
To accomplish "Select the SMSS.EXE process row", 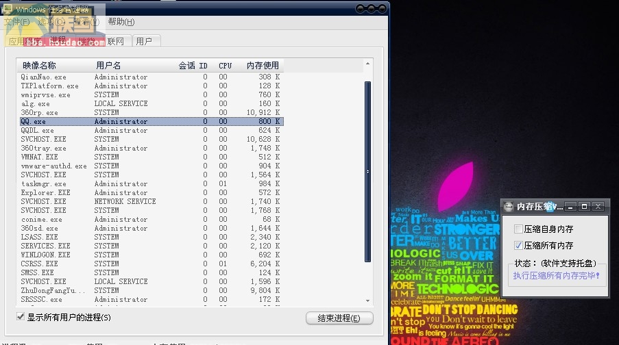I will coord(151,272).
